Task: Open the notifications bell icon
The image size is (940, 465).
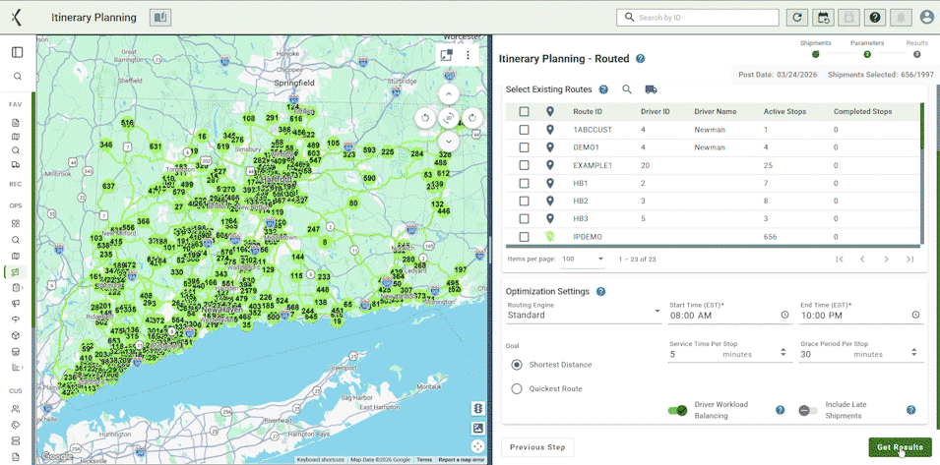Action: pos(900,18)
